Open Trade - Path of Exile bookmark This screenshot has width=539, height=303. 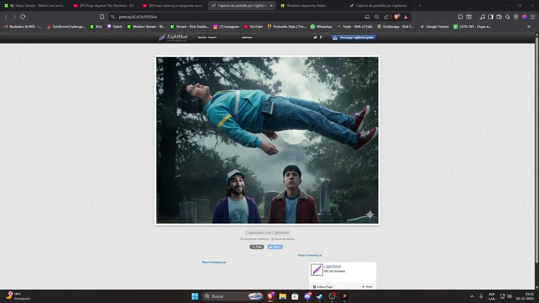click(x=354, y=27)
